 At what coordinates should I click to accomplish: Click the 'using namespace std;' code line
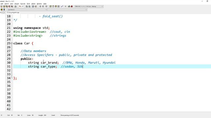point(32,28)
